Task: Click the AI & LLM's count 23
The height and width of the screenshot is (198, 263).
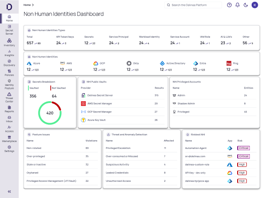Action: (x=223, y=43)
